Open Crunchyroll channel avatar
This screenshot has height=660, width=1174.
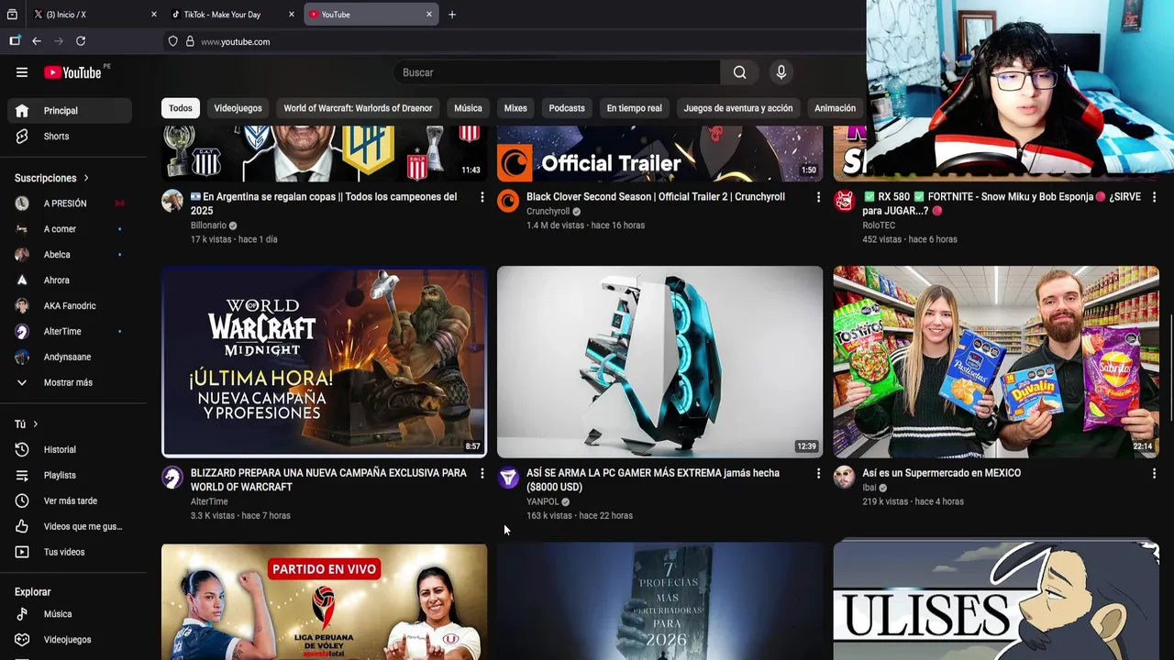tap(508, 201)
